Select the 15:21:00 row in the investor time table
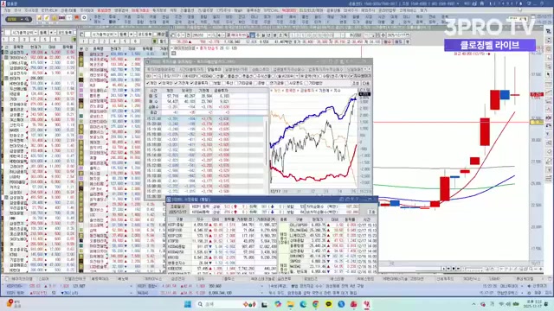This screenshot has height=311, width=554. pyautogui.click(x=205, y=119)
